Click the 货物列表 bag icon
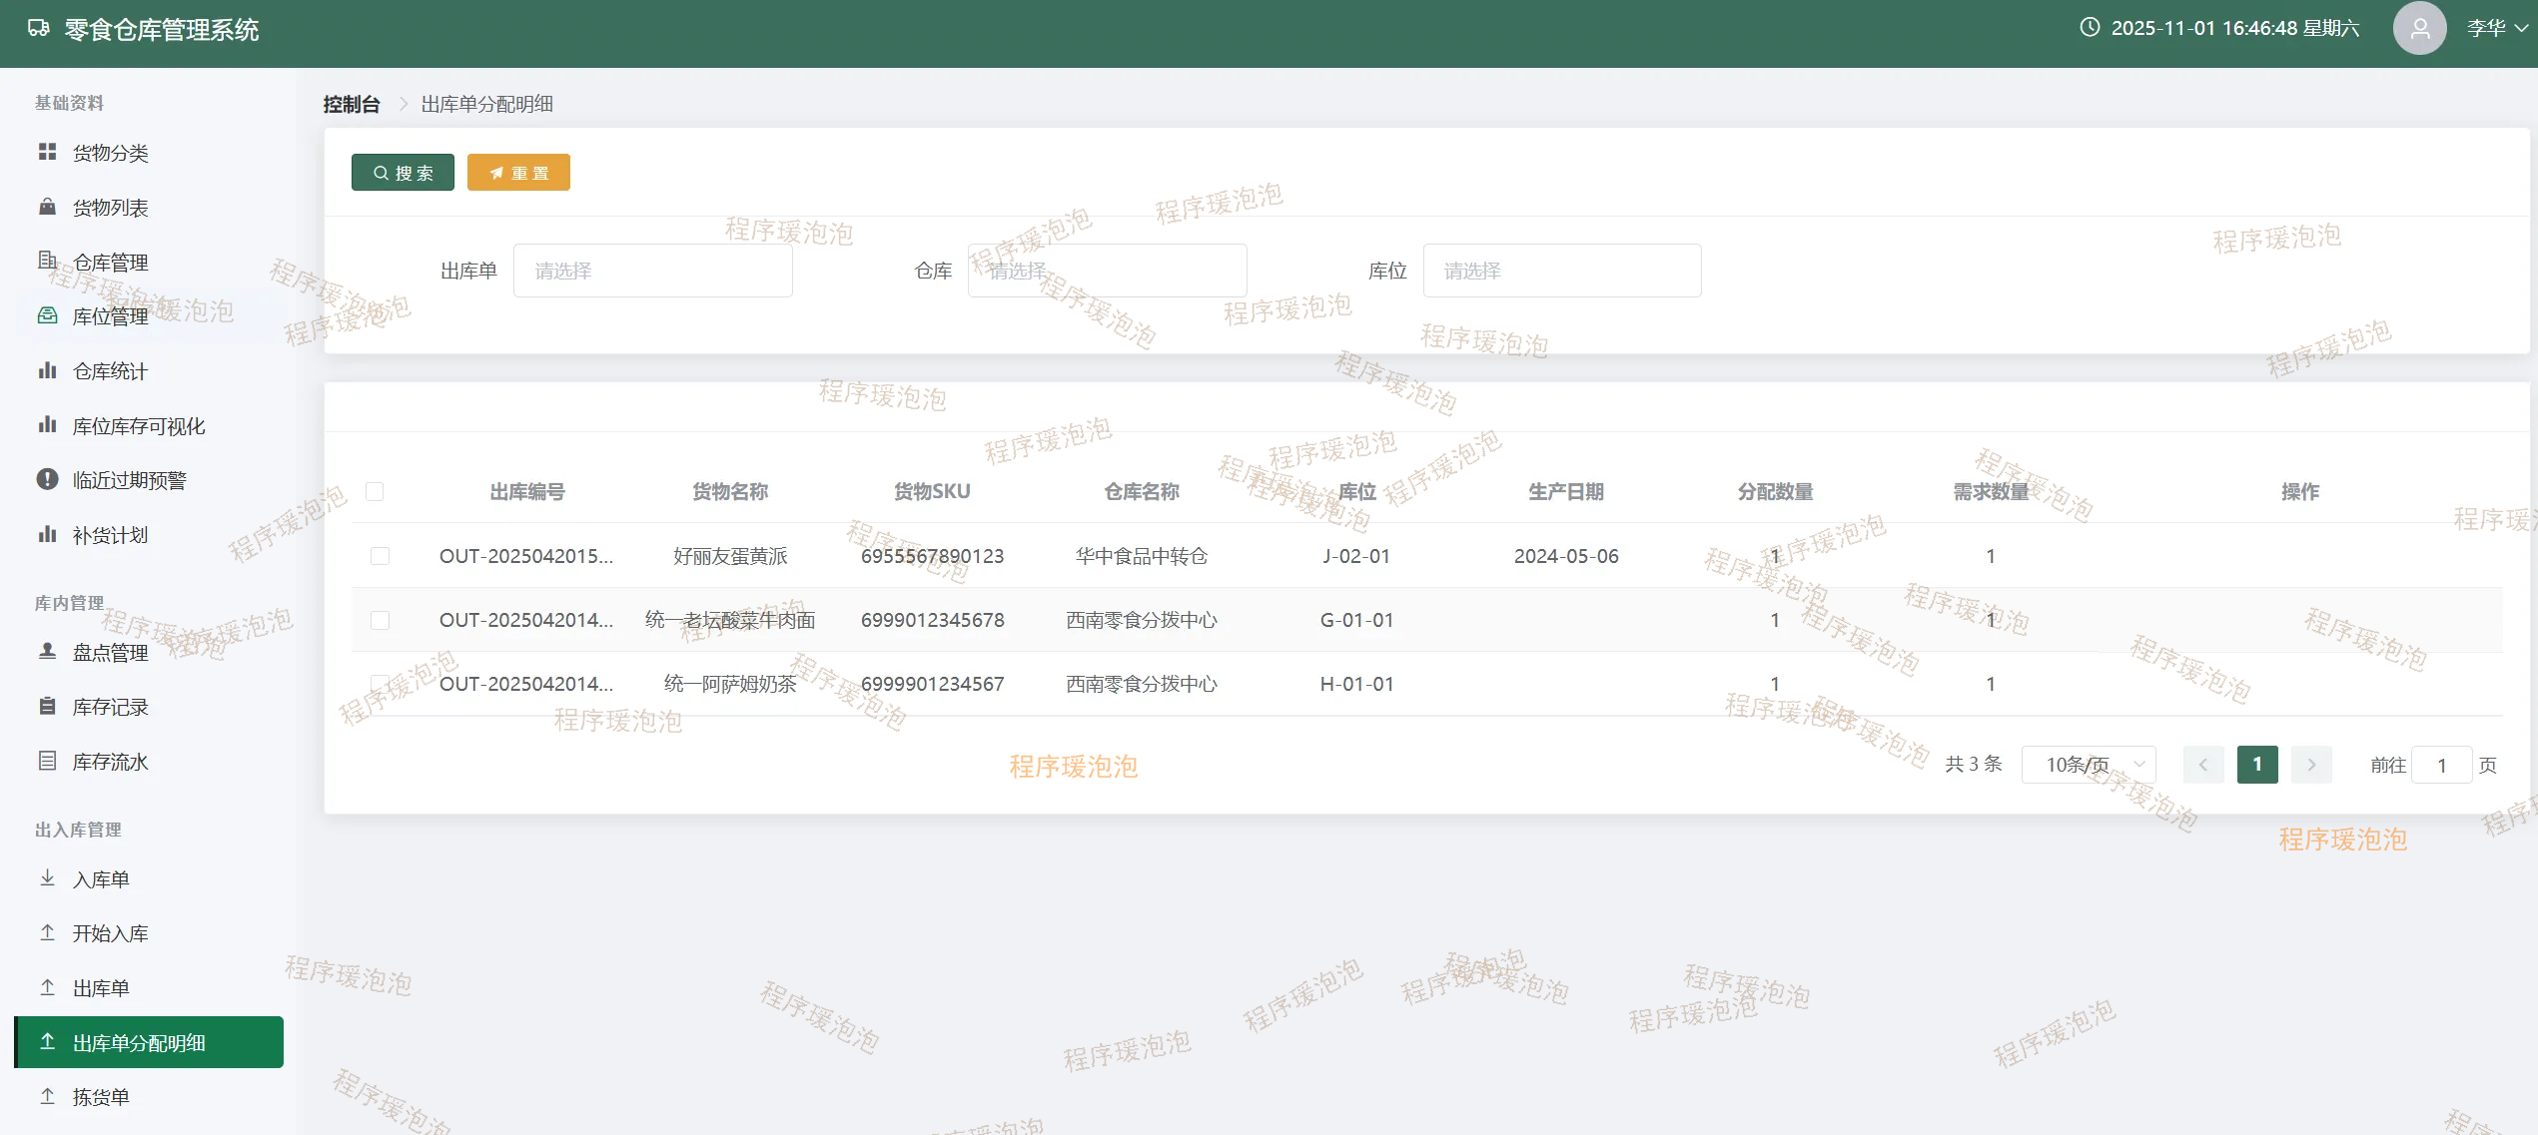Viewport: 2538px width, 1135px height. pos(47,207)
